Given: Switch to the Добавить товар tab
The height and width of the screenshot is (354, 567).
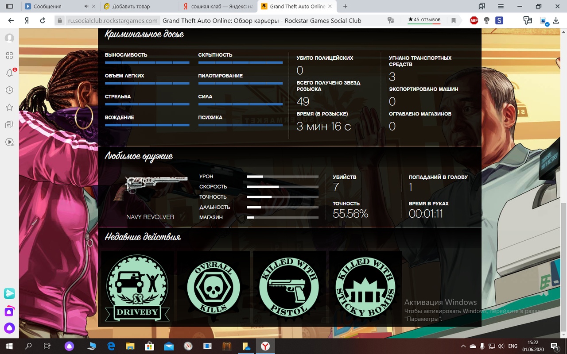Looking at the screenshot, I should [x=139, y=7].
